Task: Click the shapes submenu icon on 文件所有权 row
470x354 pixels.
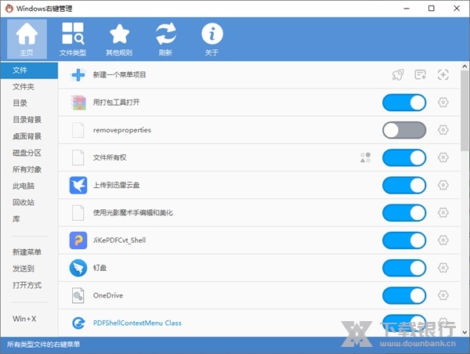Action: pos(365,157)
